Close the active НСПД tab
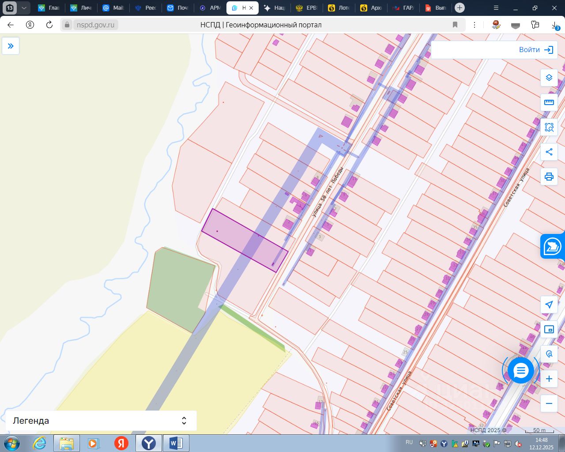565x452 pixels. point(251,8)
